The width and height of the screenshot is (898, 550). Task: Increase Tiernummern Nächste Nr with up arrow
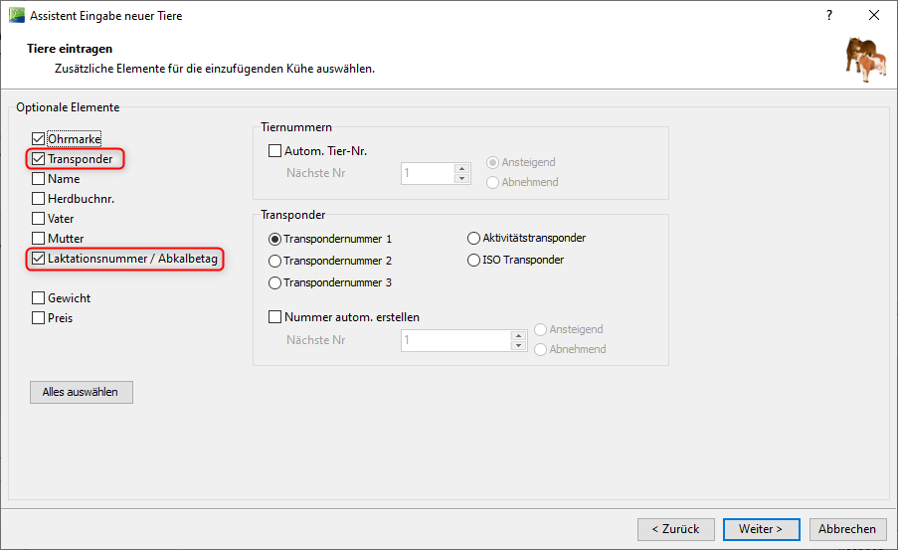coord(461,168)
